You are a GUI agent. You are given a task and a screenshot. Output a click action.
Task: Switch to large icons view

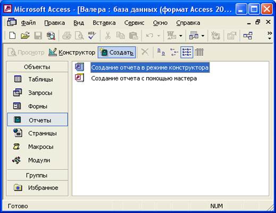(x=161, y=52)
